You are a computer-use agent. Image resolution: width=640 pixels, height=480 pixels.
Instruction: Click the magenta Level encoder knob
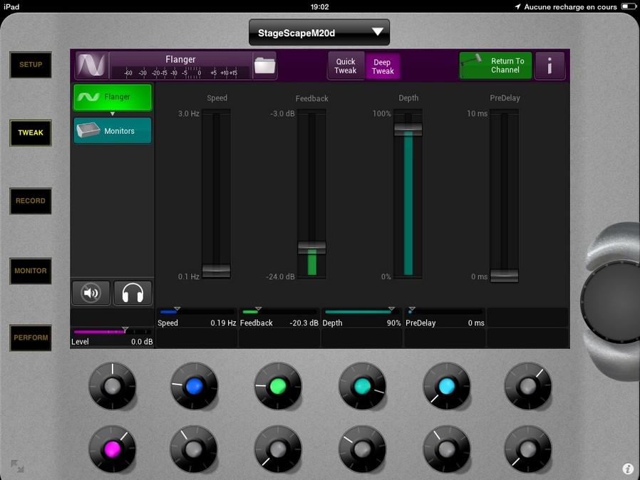(x=111, y=449)
